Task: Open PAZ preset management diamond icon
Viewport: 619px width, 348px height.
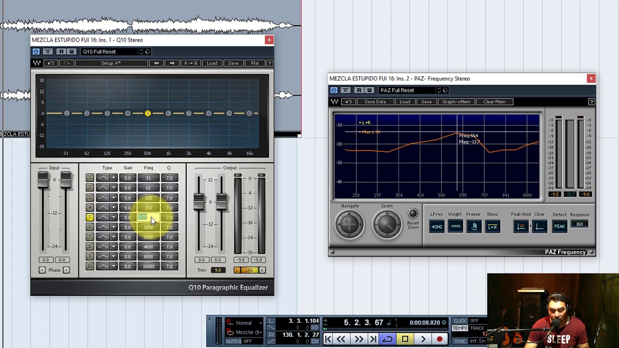Action: tap(445, 90)
